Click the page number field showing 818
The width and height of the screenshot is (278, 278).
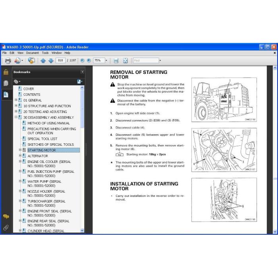[60, 60]
